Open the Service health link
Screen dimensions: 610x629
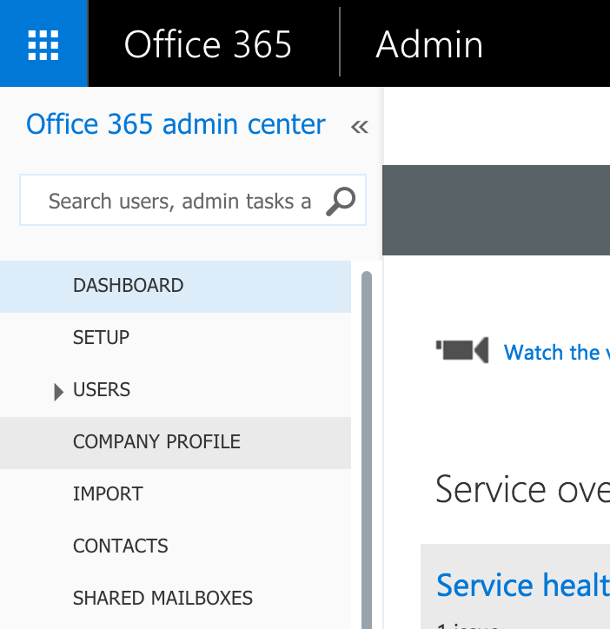coord(523,585)
